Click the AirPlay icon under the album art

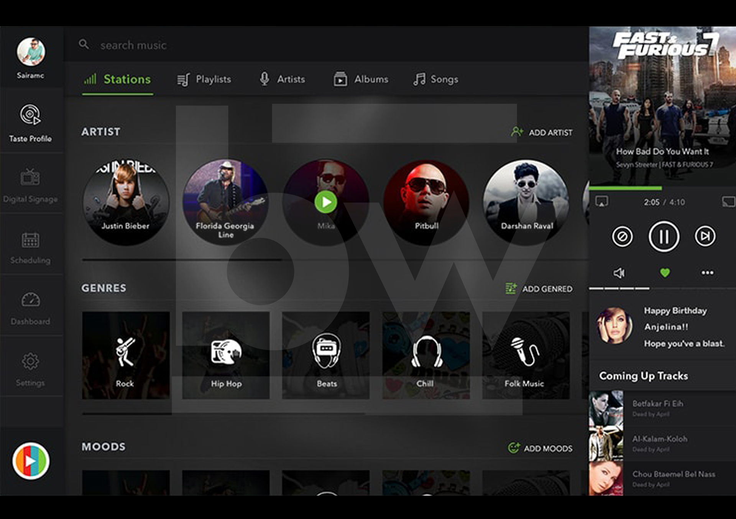(x=601, y=201)
